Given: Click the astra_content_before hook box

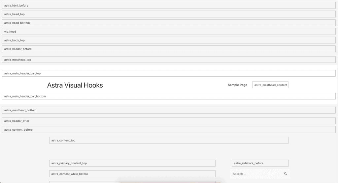Looking at the screenshot, I should click(169, 129).
